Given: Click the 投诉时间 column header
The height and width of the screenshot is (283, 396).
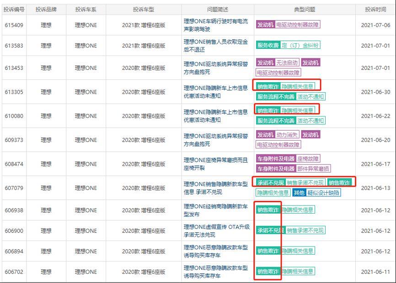Looking at the screenshot, I should tap(375, 10).
